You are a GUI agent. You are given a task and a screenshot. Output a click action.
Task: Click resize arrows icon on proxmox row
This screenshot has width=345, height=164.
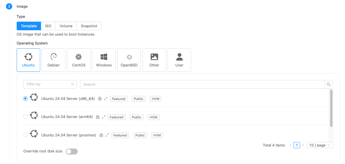(107, 135)
